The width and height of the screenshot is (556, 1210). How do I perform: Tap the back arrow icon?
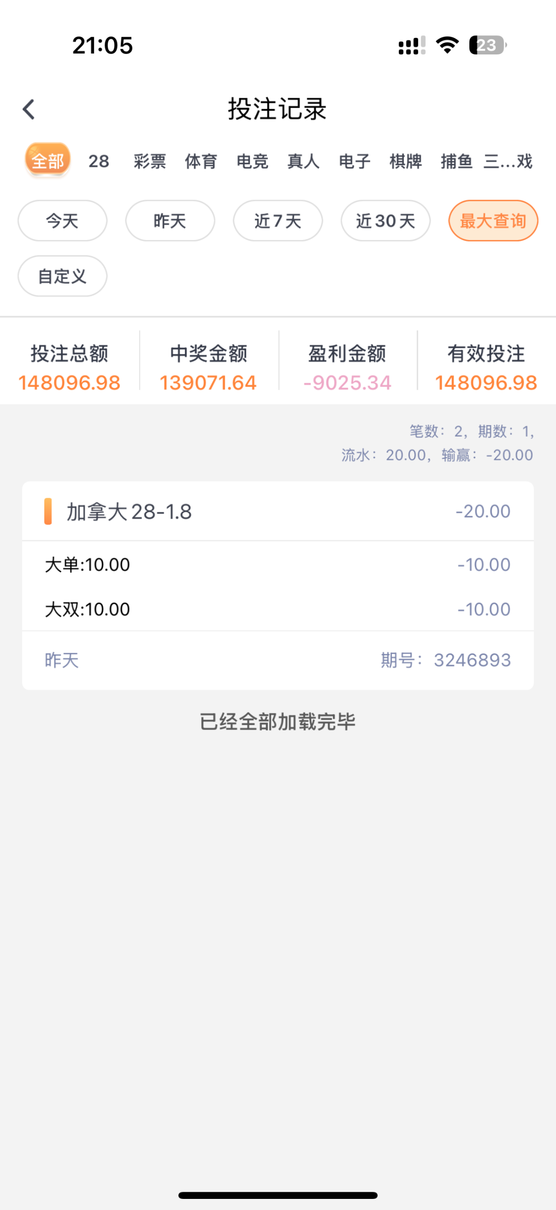click(x=29, y=109)
